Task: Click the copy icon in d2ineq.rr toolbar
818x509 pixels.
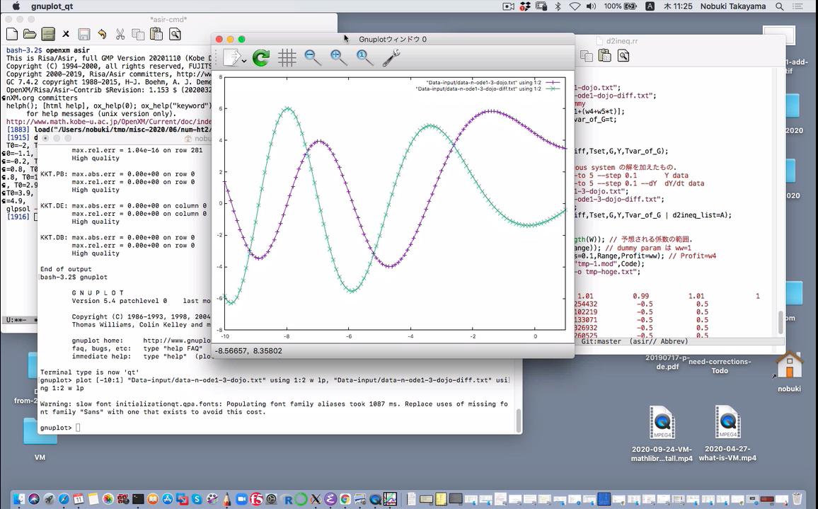Action: click(x=587, y=56)
